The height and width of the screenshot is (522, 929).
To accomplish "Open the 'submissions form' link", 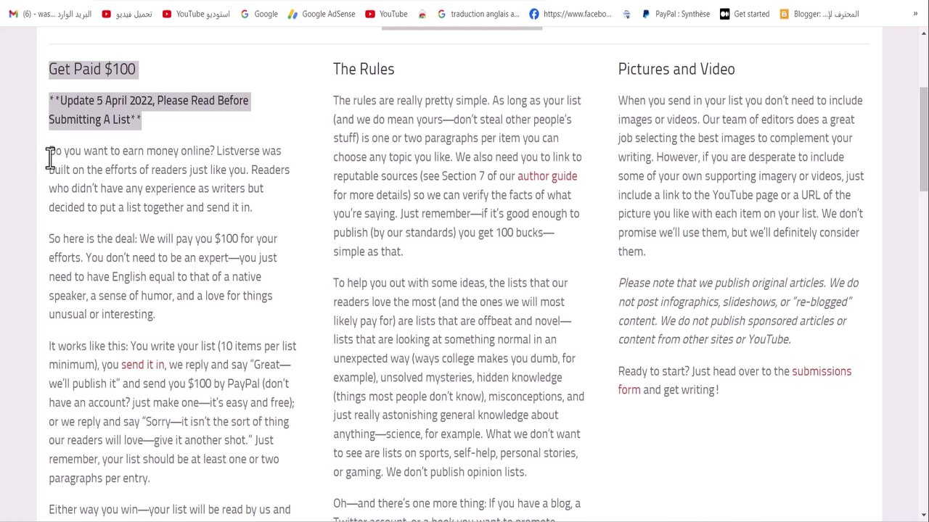I will [x=734, y=381].
